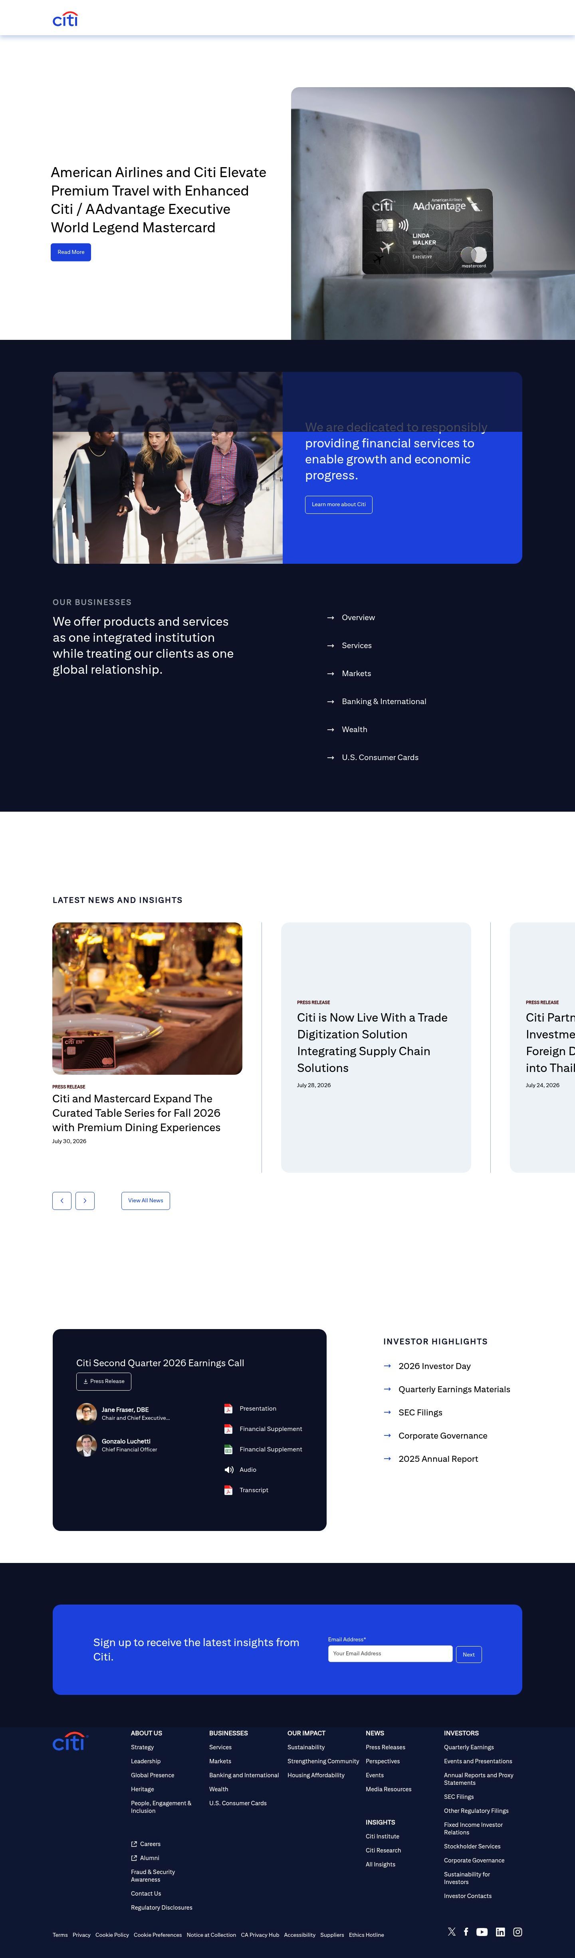Open the earnings Presentation link
Viewport: 575px width, 1958px height.
(258, 1409)
